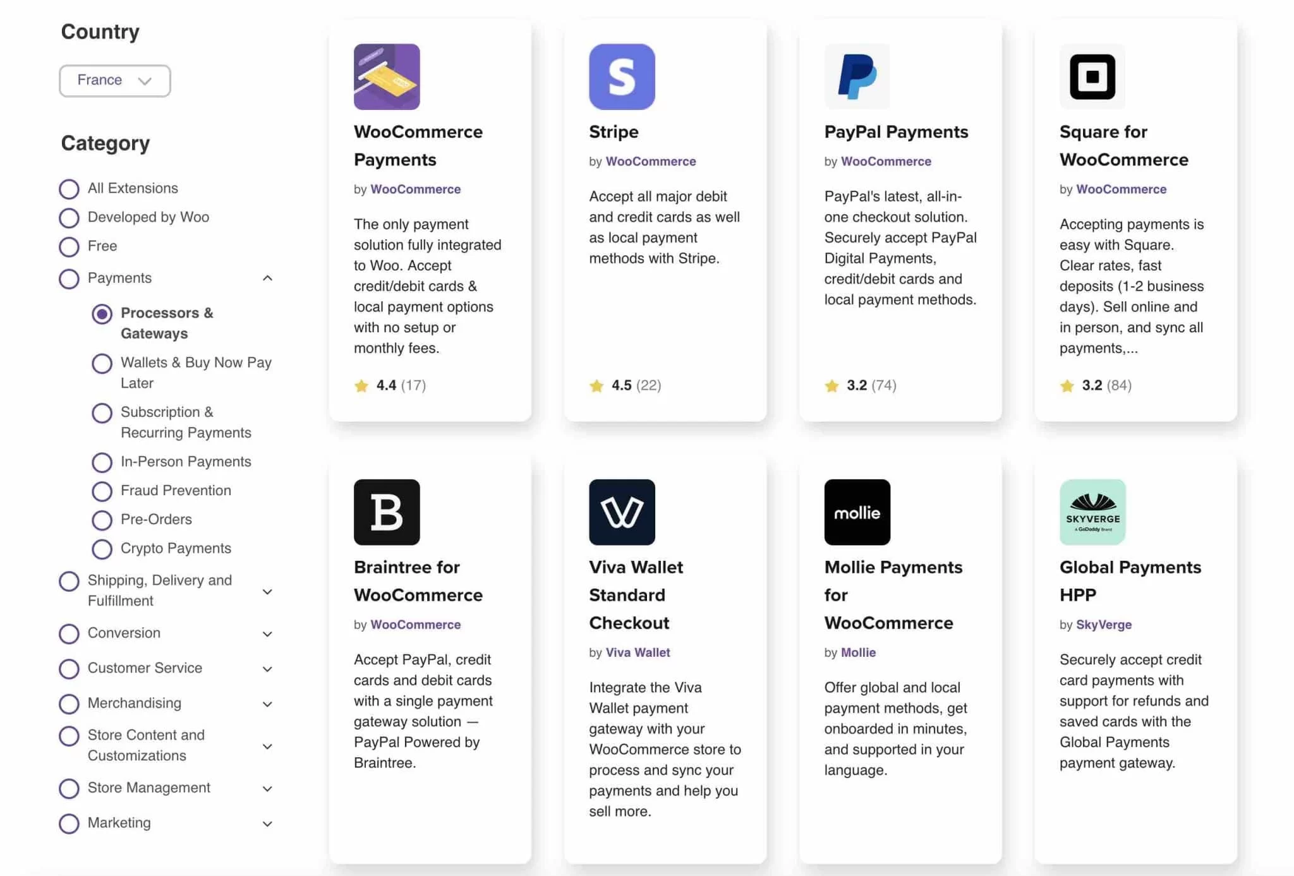Screen dimensions: 1294x876
Task: Click the PayPal Payments icon
Action: pos(856,76)
